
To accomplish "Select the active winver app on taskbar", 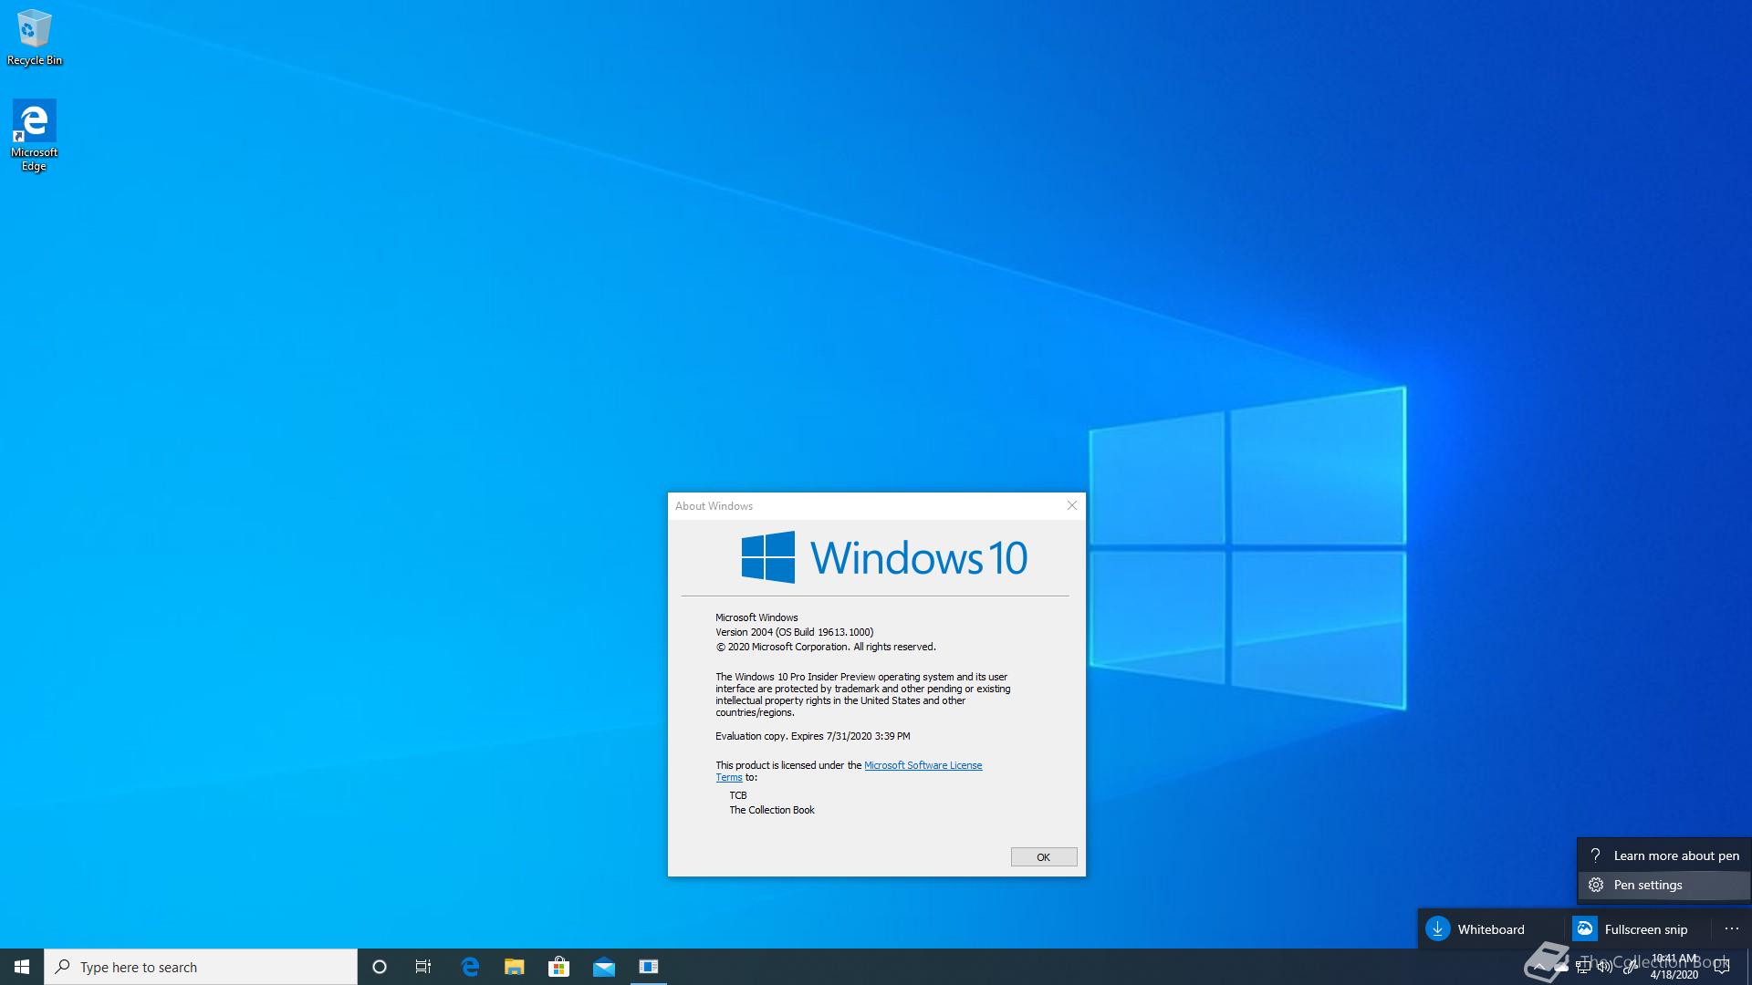I will (x=649, y=967).
